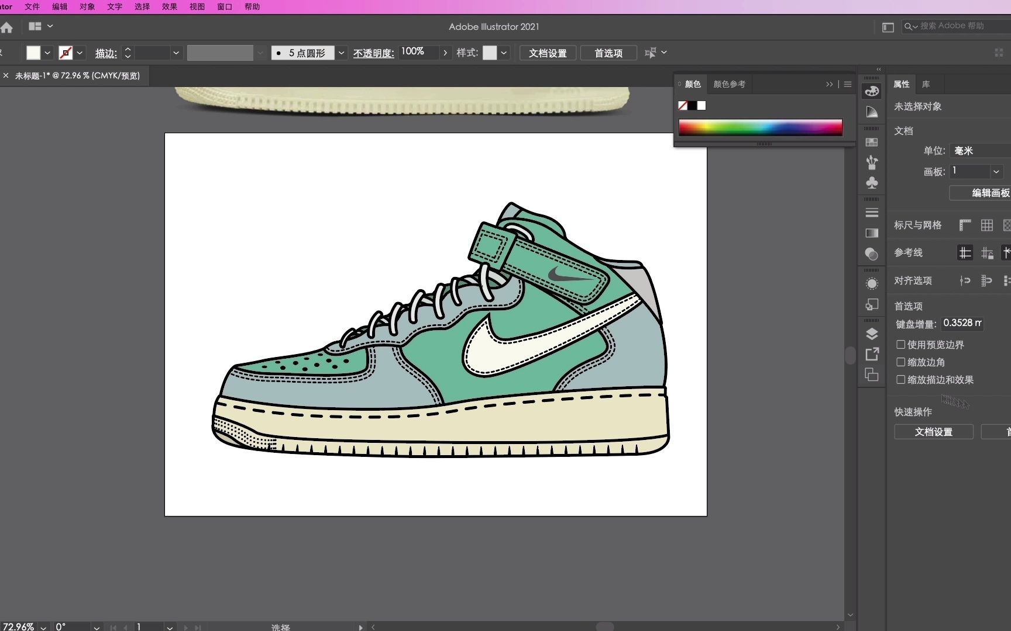Open the Transparency panel icon
The height and width of the screenshot is (631, 1011).
click(x=872, y=254)
